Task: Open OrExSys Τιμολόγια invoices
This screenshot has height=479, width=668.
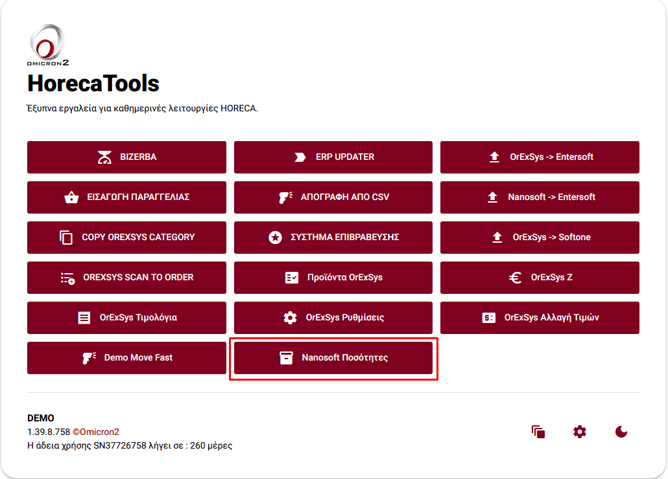Action: coord(126,318)
